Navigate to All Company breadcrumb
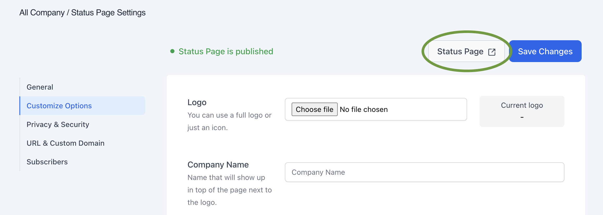 [x=42, y=12]
